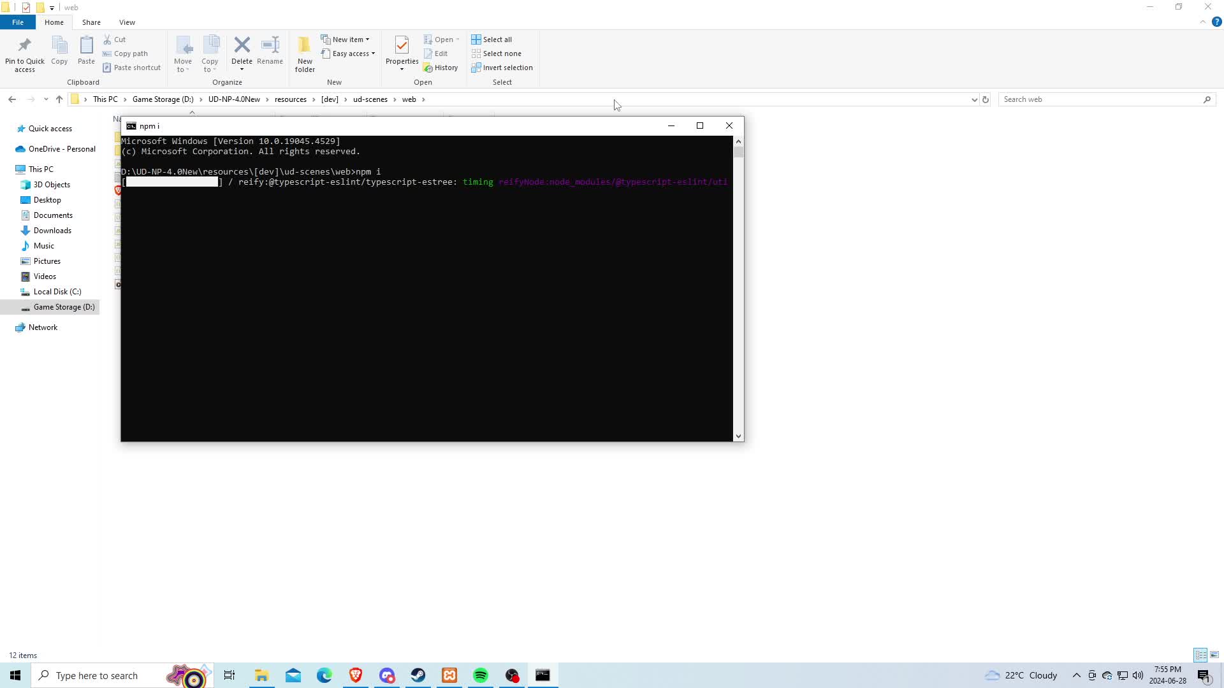
Task: Open Properties for the selection
Action: pyautogui.click(x=402, y=54)
